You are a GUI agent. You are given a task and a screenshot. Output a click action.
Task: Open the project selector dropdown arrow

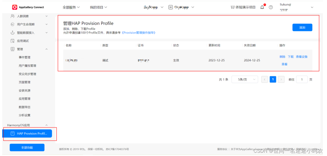pyautogui.click(x=162, y=7)
